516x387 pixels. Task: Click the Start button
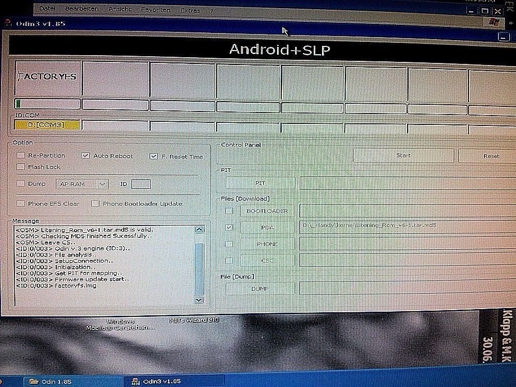coord(404,155)
